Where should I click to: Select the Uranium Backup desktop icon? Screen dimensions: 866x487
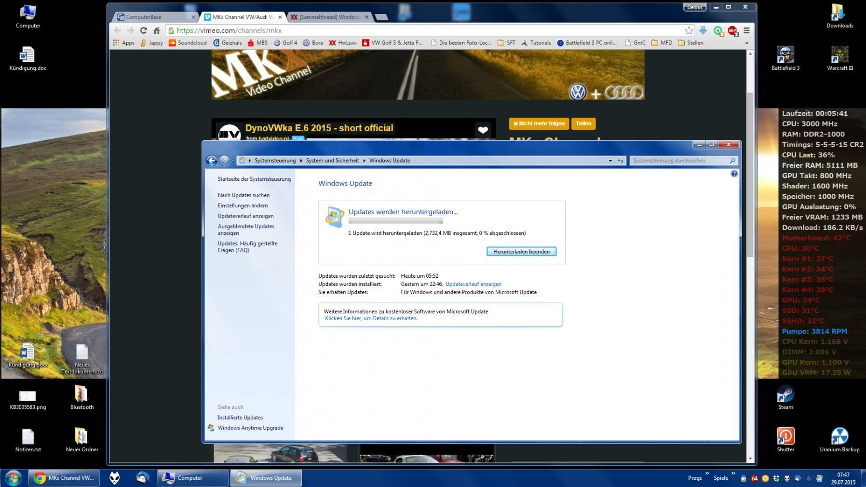[839, 440]
